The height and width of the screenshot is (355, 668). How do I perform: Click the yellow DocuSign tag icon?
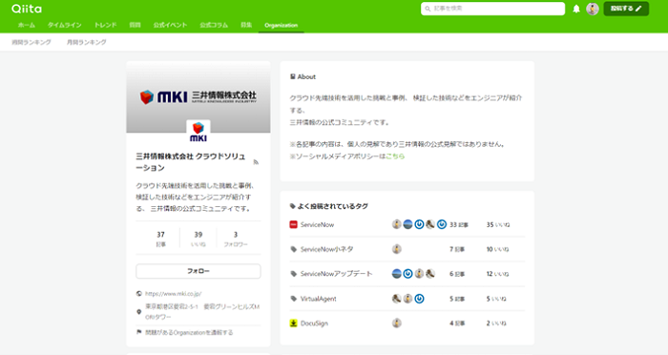pos(293,324)
